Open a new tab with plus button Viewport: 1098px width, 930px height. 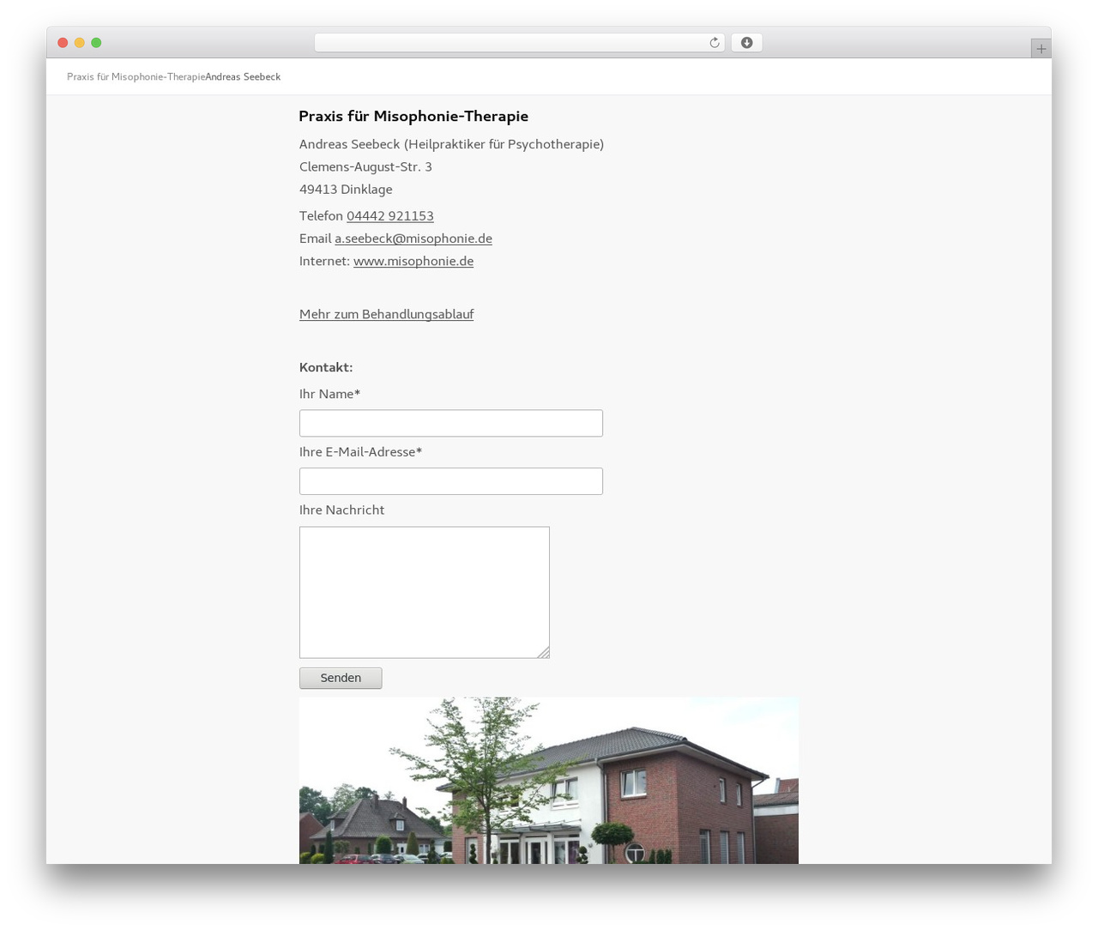[1041, 49]
